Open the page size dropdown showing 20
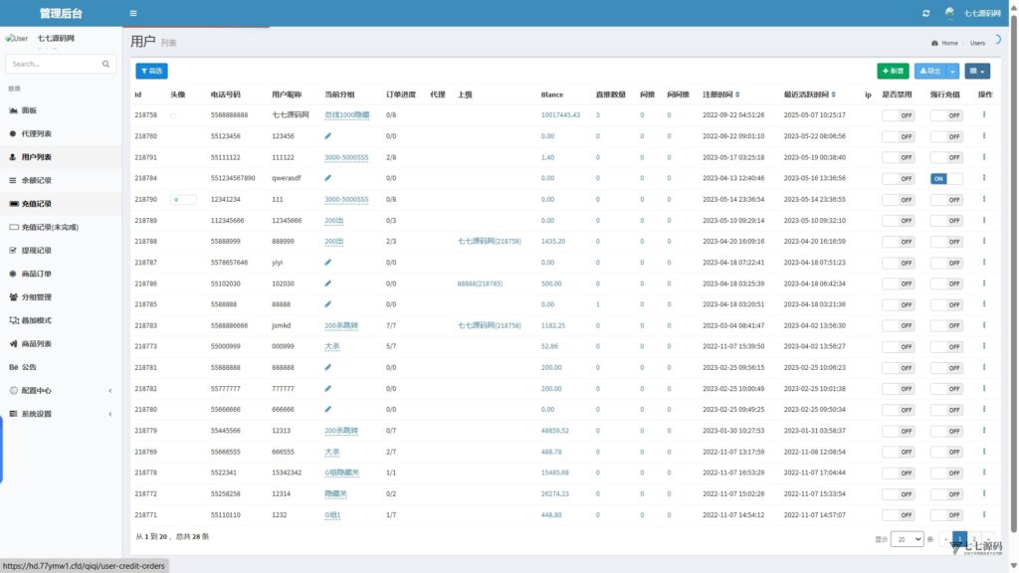Screen dimensions: 1019x573 click(907, 539)
